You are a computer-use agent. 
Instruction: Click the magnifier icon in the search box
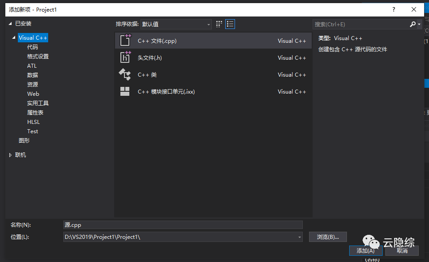pyautogui.click(x=412, y=24)
